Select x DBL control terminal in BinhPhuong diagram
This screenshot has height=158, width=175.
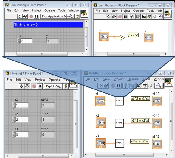[x=104, y=37]
